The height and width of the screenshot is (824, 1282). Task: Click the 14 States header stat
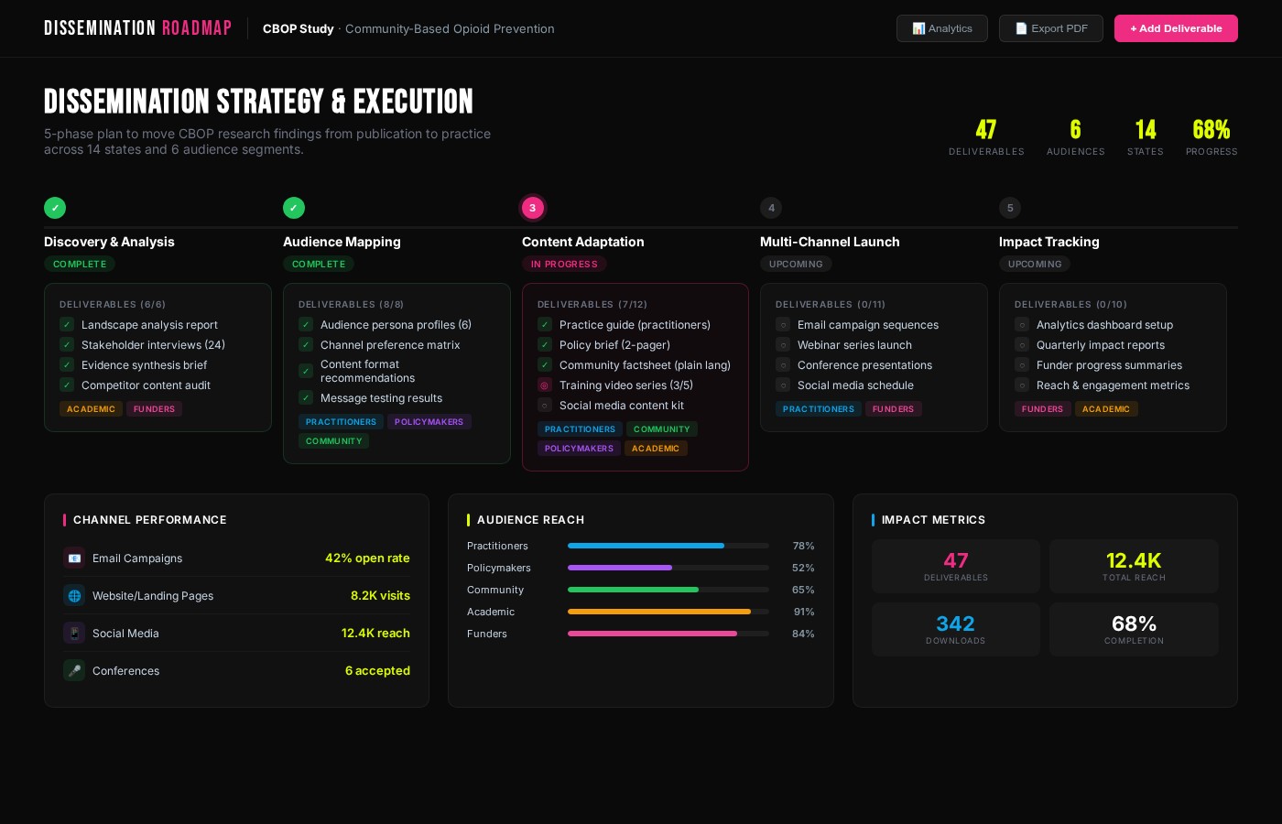tap(1146, 137)
